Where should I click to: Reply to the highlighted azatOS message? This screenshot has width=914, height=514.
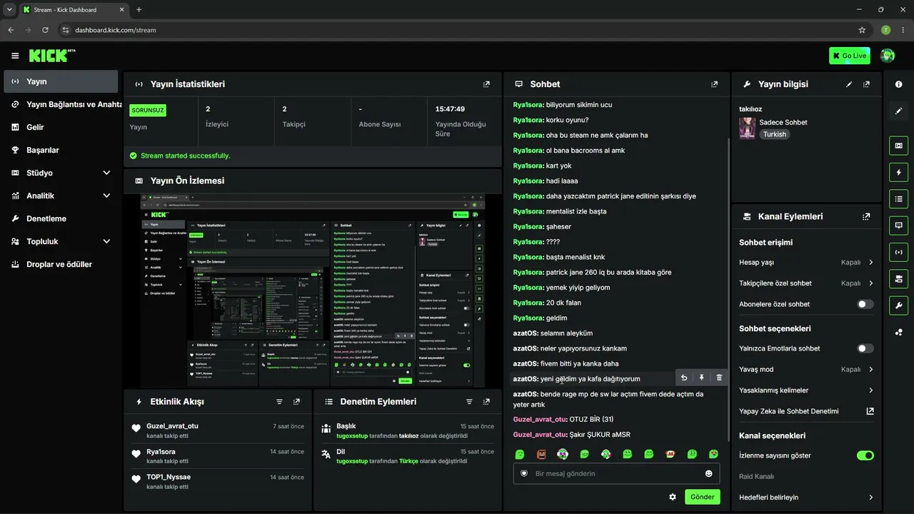tap(684, 378)
